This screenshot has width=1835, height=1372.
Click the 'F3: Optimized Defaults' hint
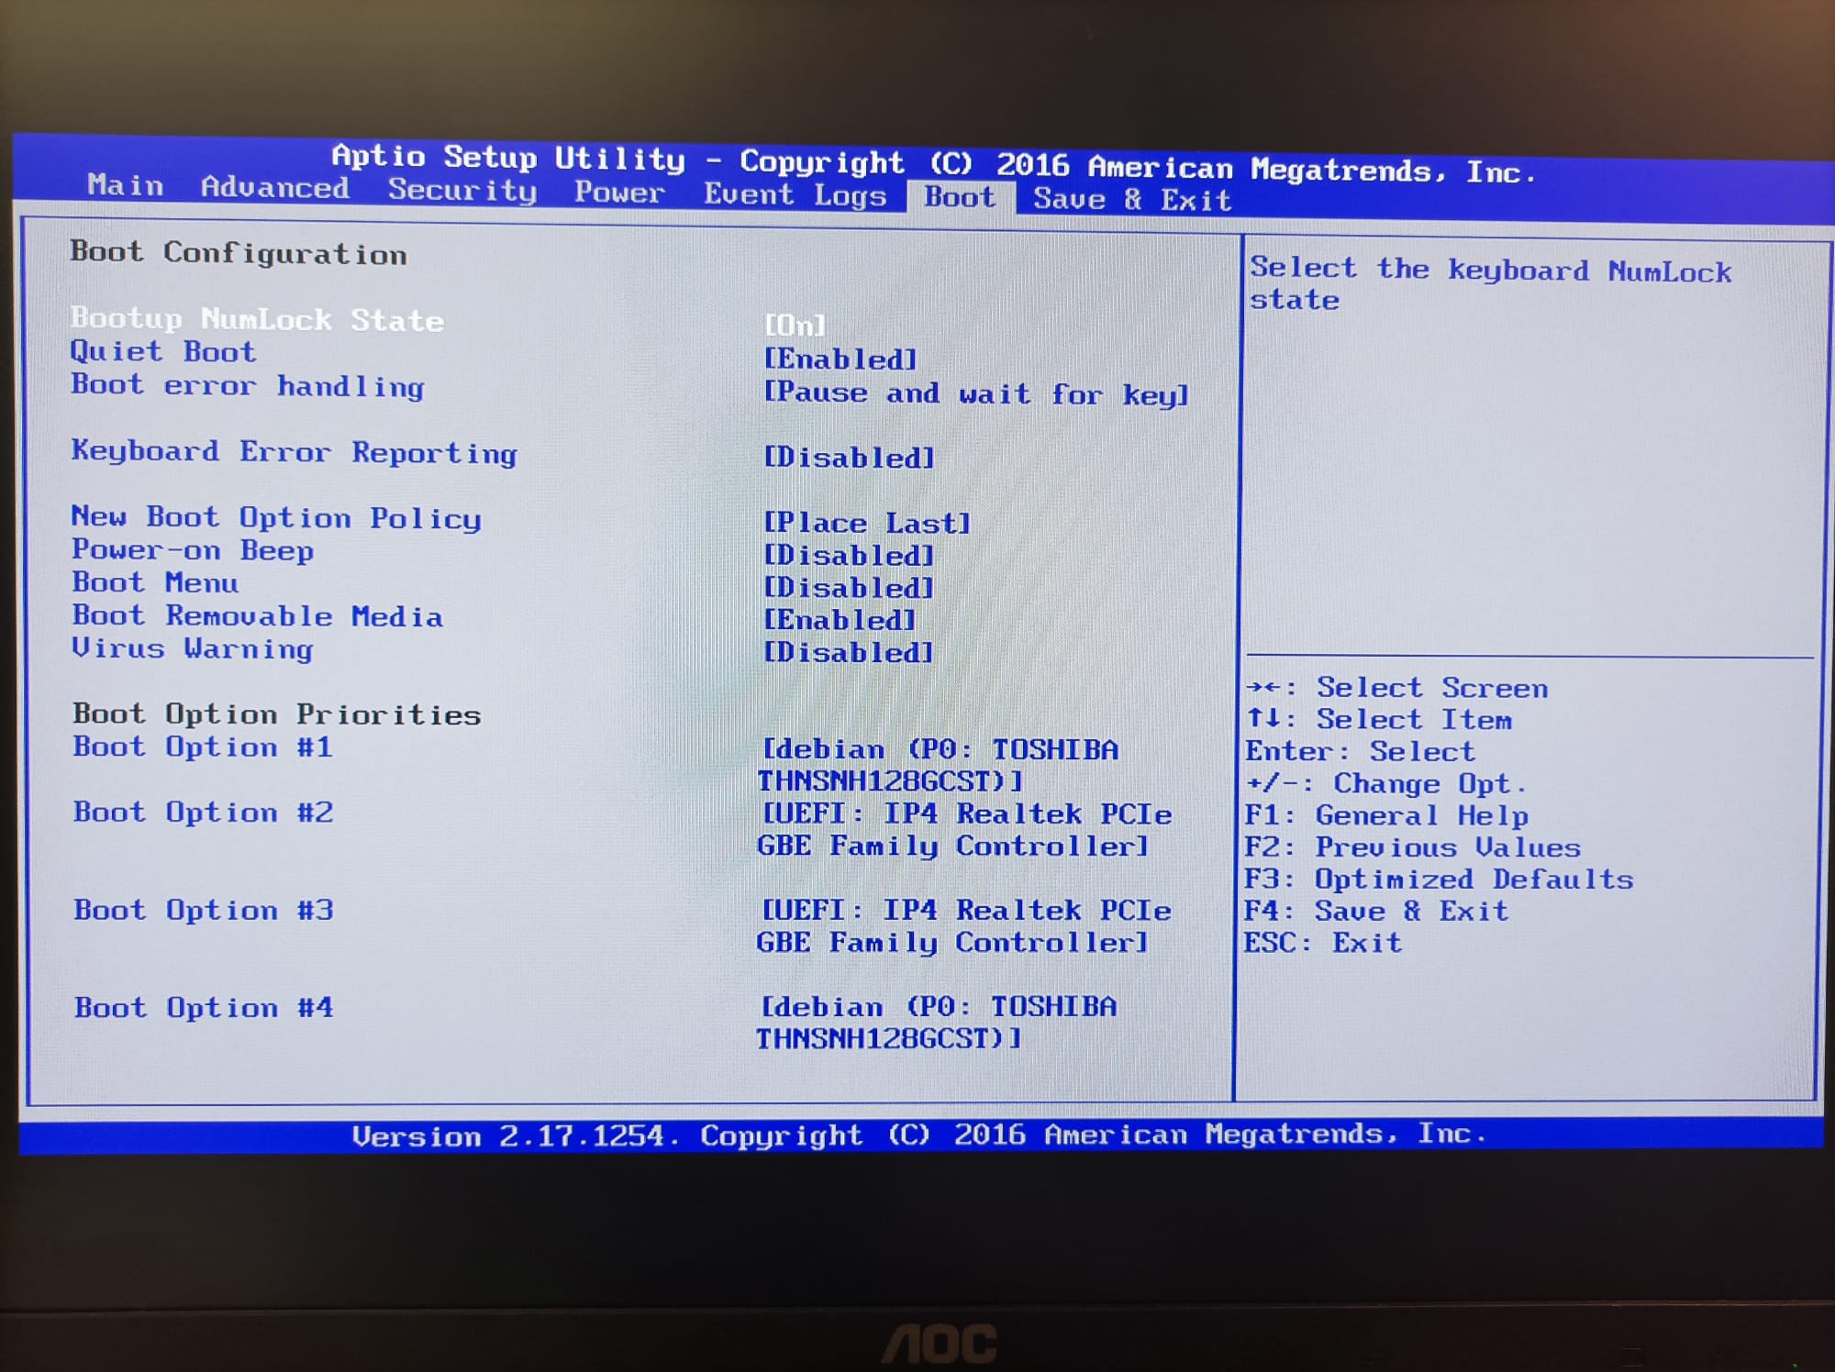pos(1439,879)
